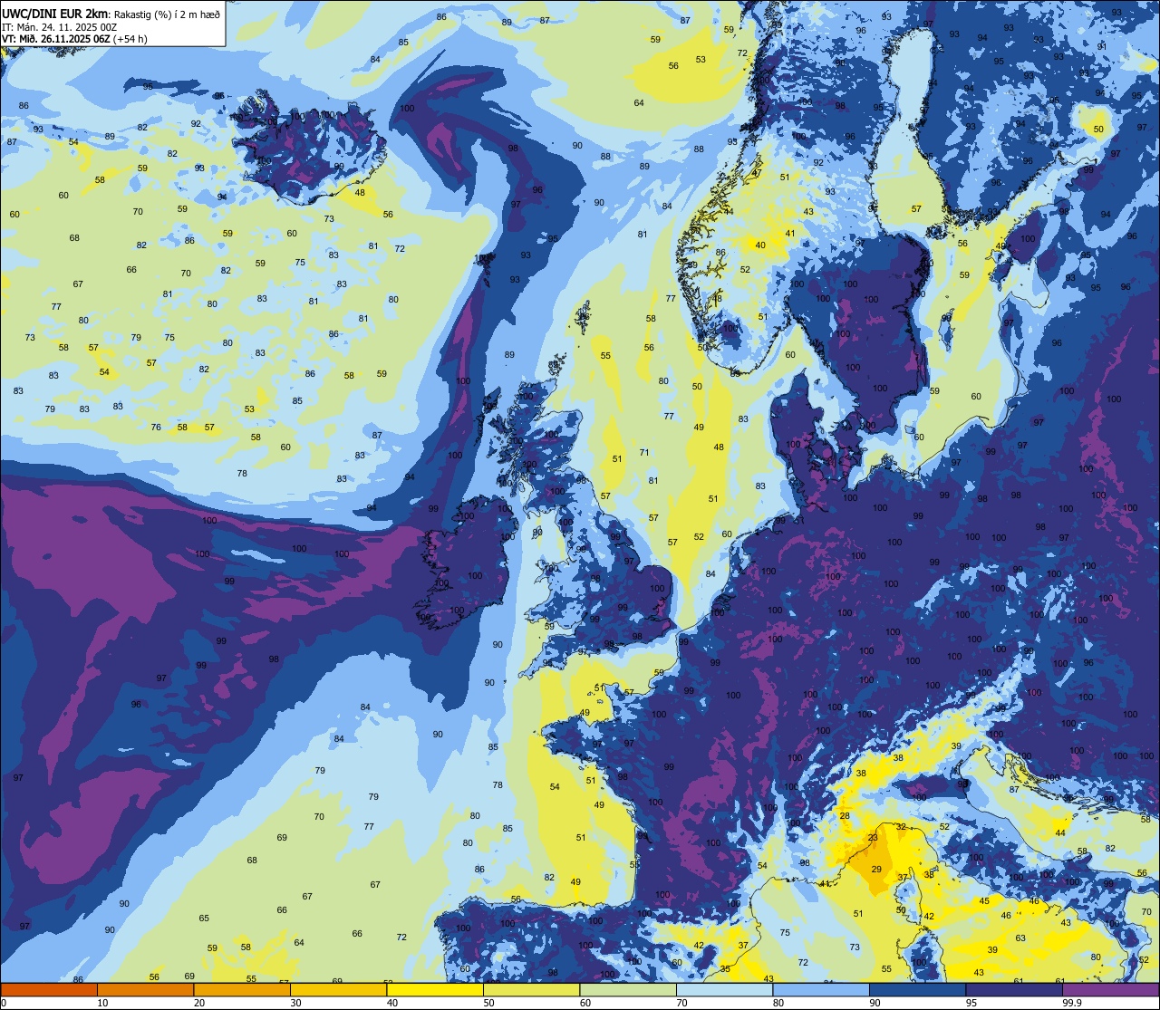
Task: Click the dark orange 0–10 legend swatch
Action: (49, 989)
